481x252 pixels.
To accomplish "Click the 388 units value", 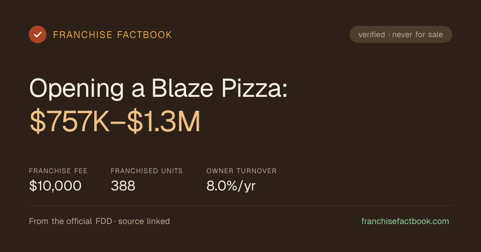I will pyautogui.click(x=123, y=186).
